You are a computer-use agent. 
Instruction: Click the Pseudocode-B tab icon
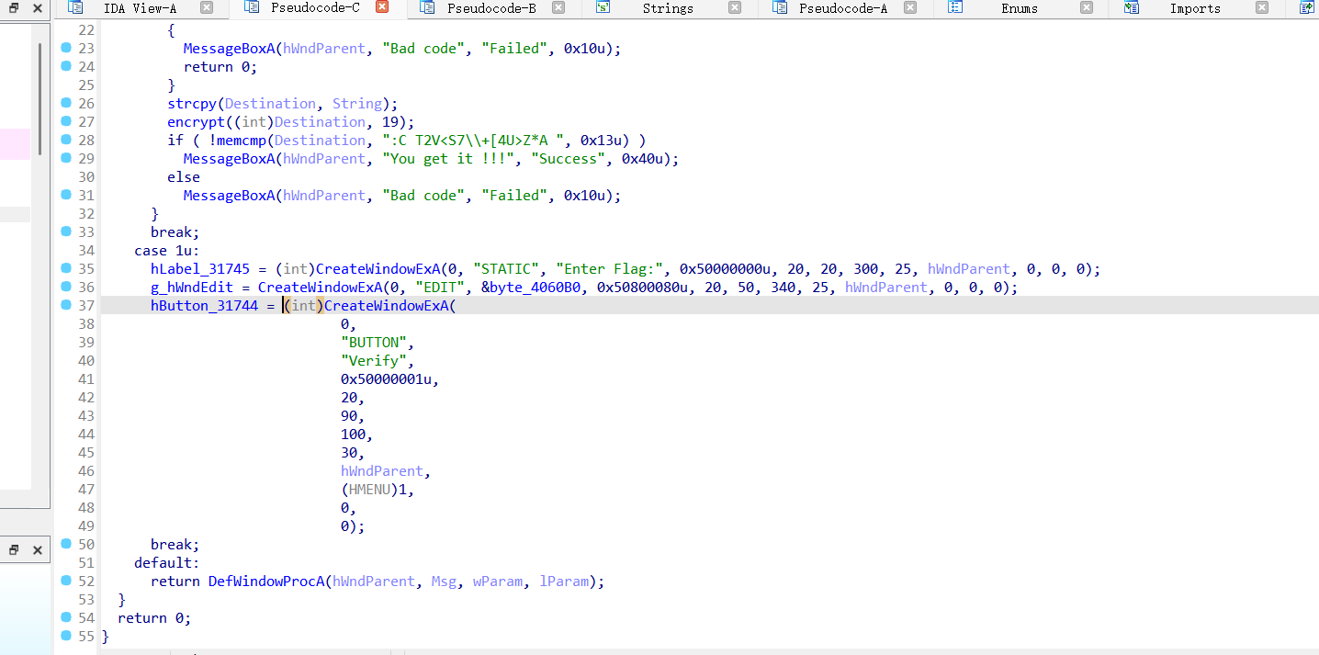[427, 8]
